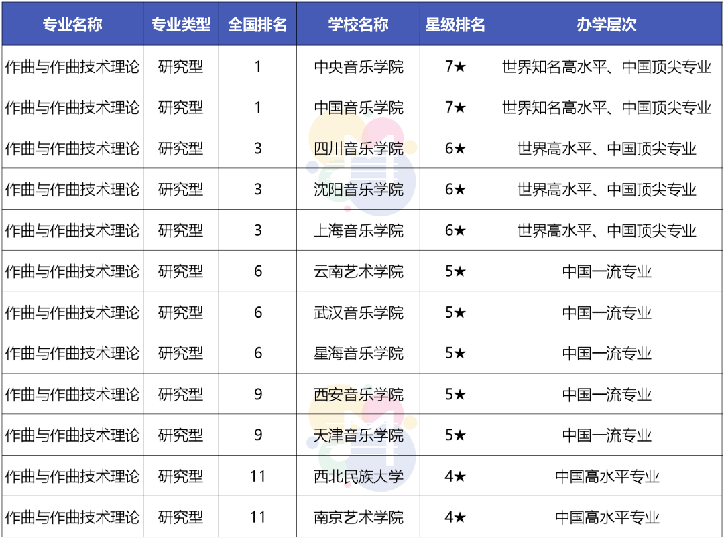Viewport: 724px width, 540px height.
Task: Click the 5★ rating for 云南艺术学院
Action: click(x=455, y=271)
